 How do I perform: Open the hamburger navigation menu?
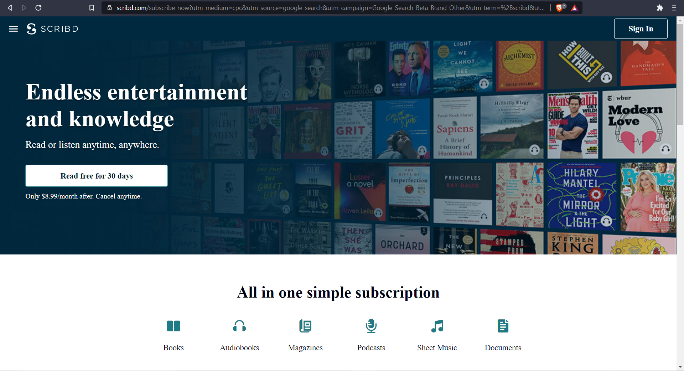(13, 29)
